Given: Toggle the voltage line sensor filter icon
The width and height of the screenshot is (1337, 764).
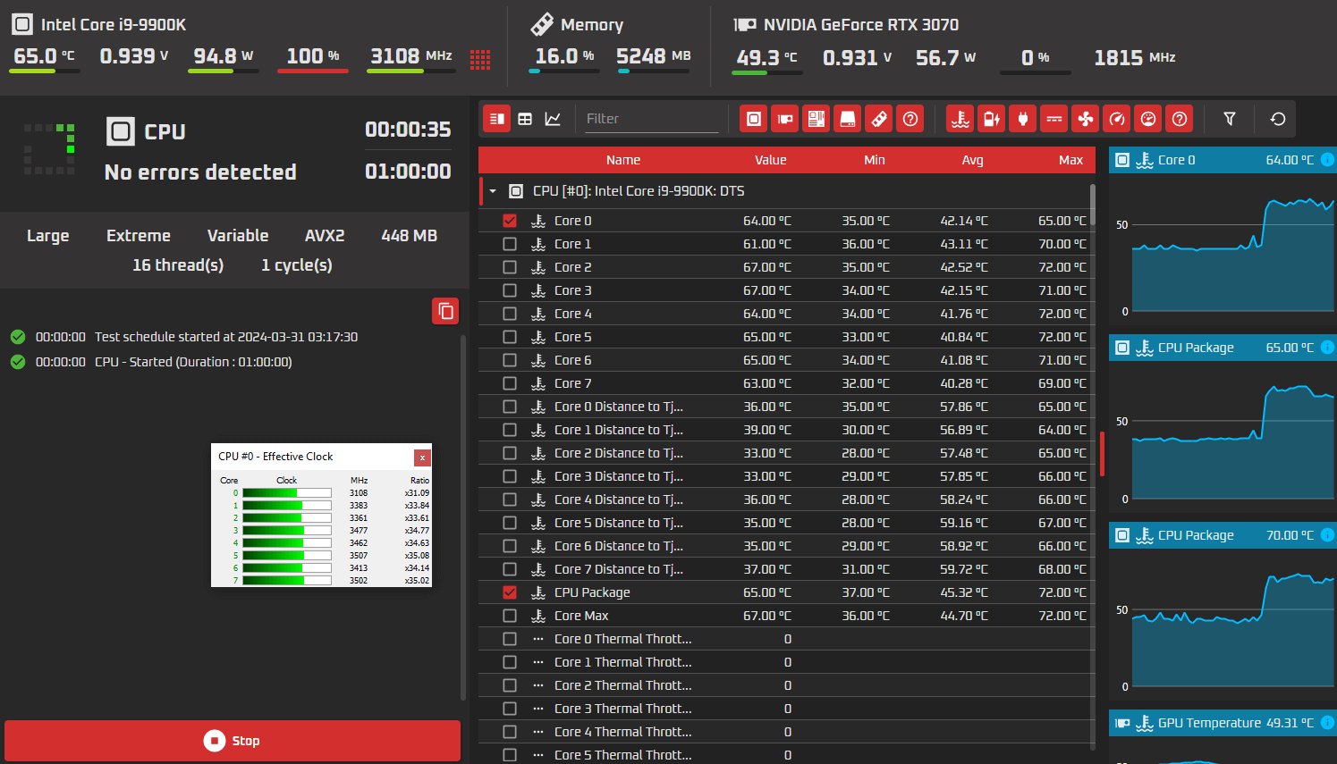Looking at the screenshot, I should 1054,119.
